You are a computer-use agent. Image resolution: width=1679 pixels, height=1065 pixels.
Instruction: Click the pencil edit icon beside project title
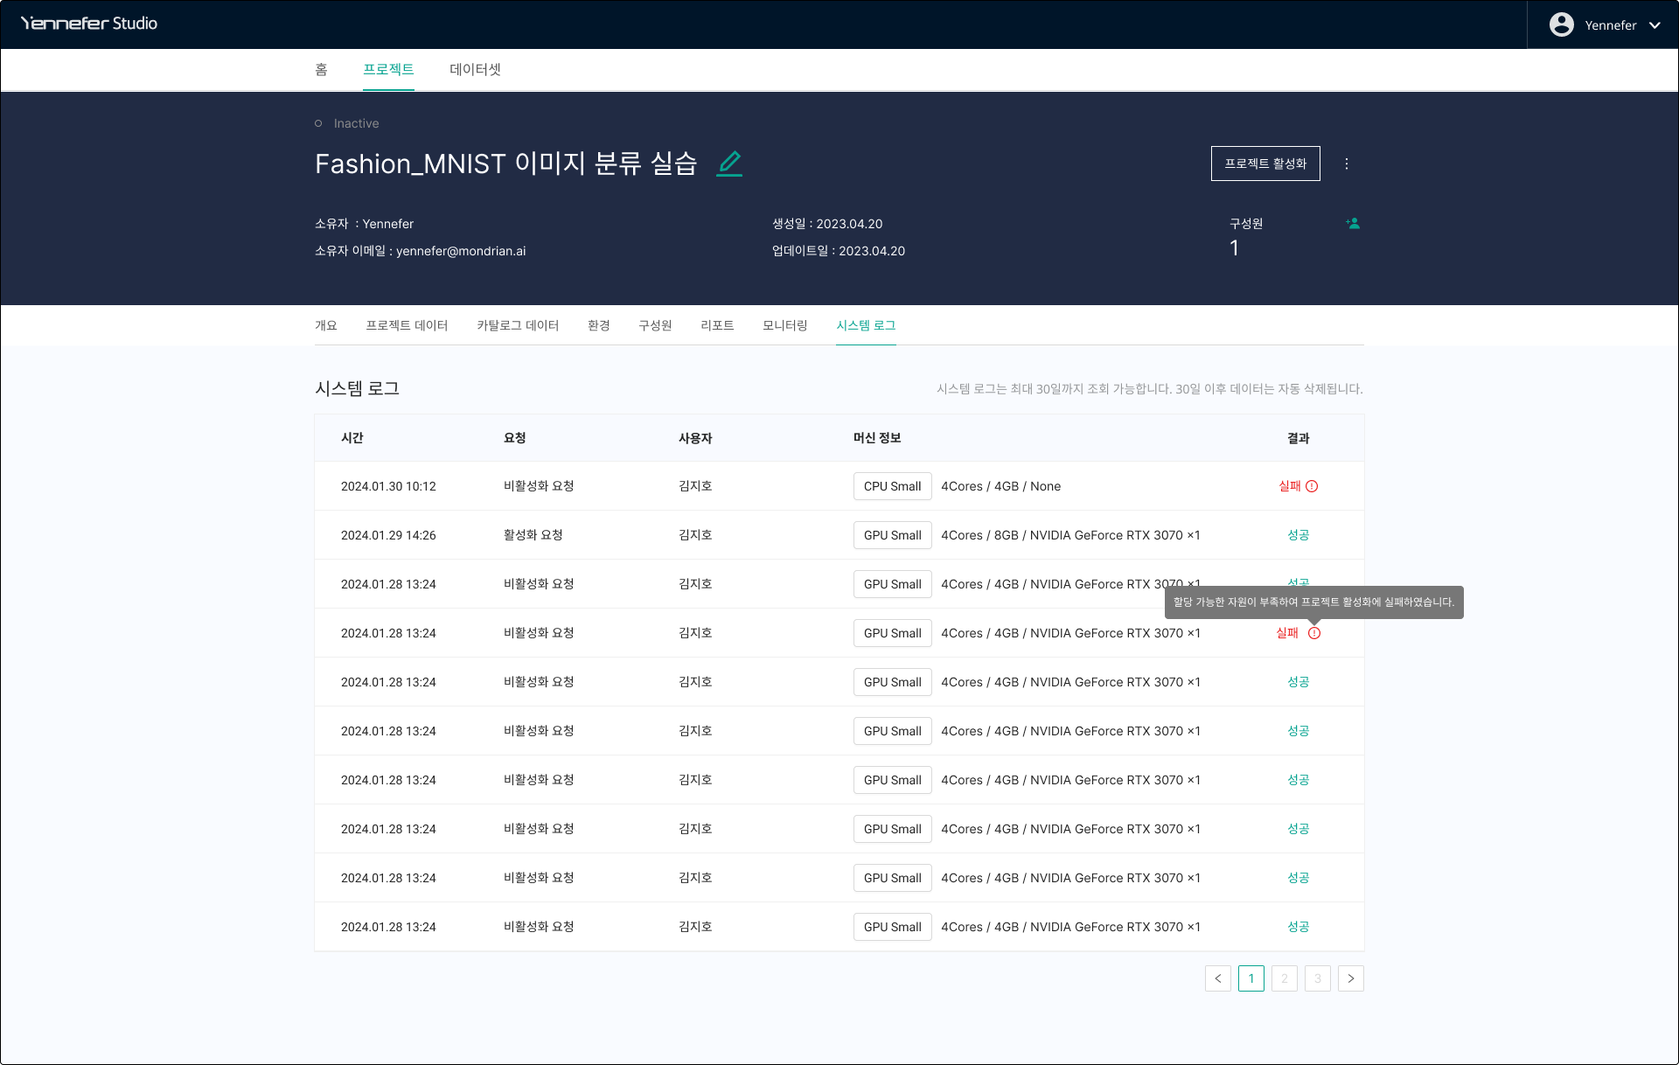729,164
